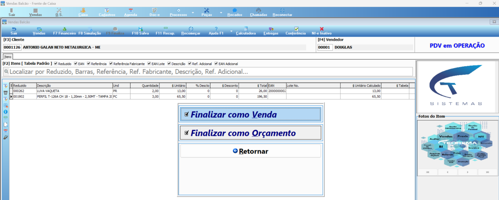499x200 pixels.
Task: Go to next item photo
Action: [x=468, y=172]
